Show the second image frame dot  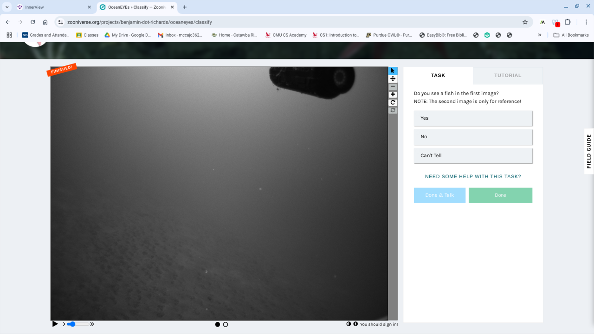[226, 324]
